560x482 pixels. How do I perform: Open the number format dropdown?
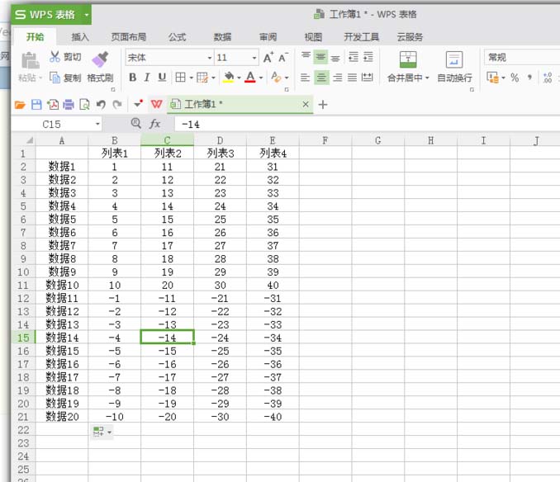pyautogui.click(x=522, y=58)
